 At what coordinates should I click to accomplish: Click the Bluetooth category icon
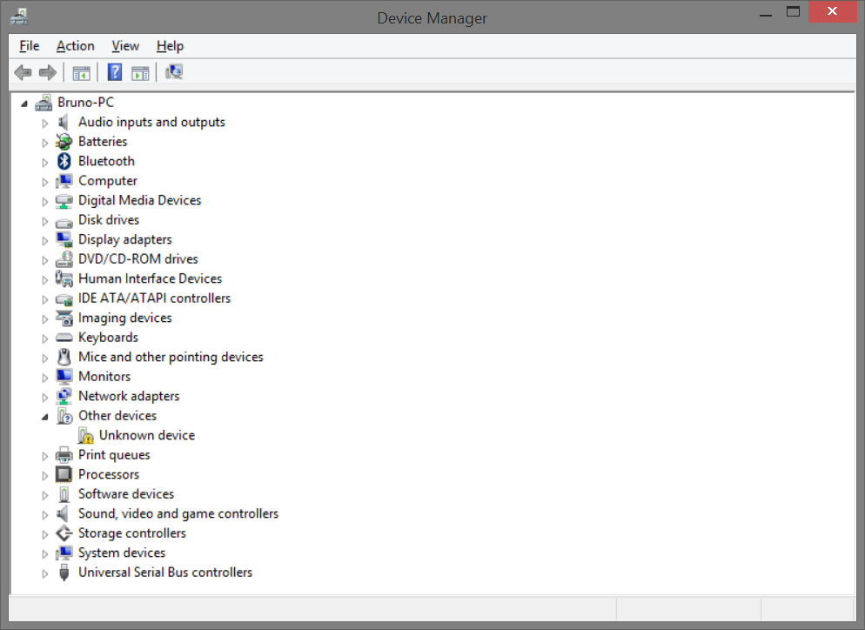[64, 161]
